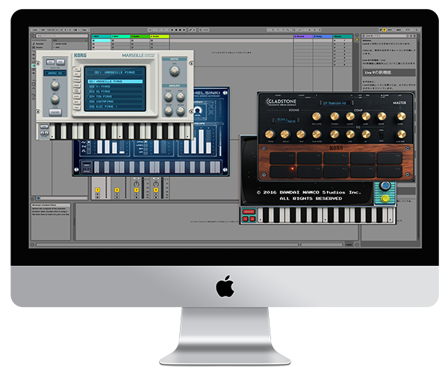Image resolution: width=448 pixels, height=375 pixels.
Task: Go to next Gladstone drum kit
Action: pyautogui.click(x=352, y=103)
